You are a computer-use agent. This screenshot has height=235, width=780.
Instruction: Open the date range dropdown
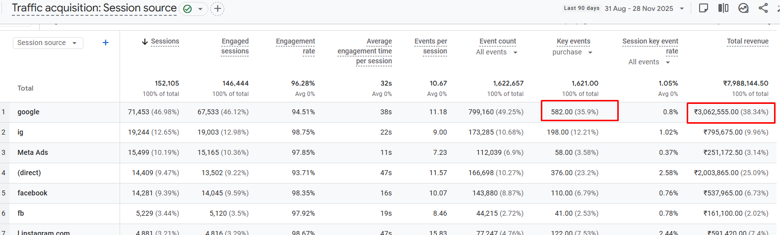pyautogui.click(x=682, y=8)
